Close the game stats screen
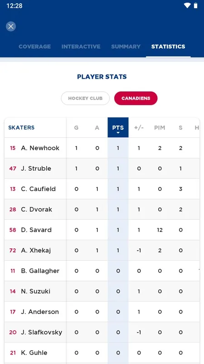 (x=11, y=26)
